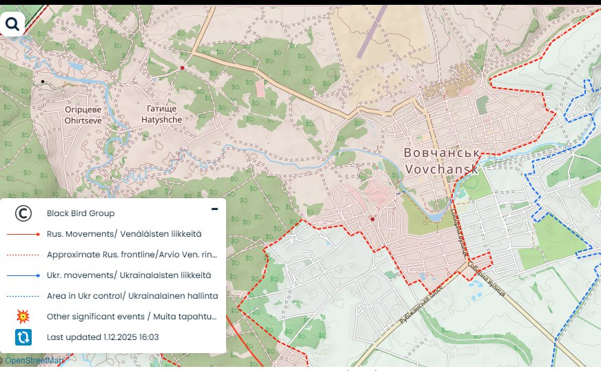Select the Hatyshche village label
Image resolution: width=601 pixels, height=371 pixels.
[x=161, y=114]
